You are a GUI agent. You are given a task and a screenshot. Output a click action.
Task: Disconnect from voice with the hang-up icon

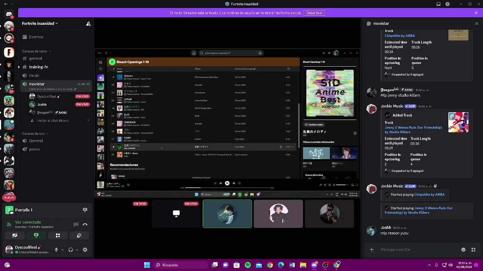coord(85,224)
